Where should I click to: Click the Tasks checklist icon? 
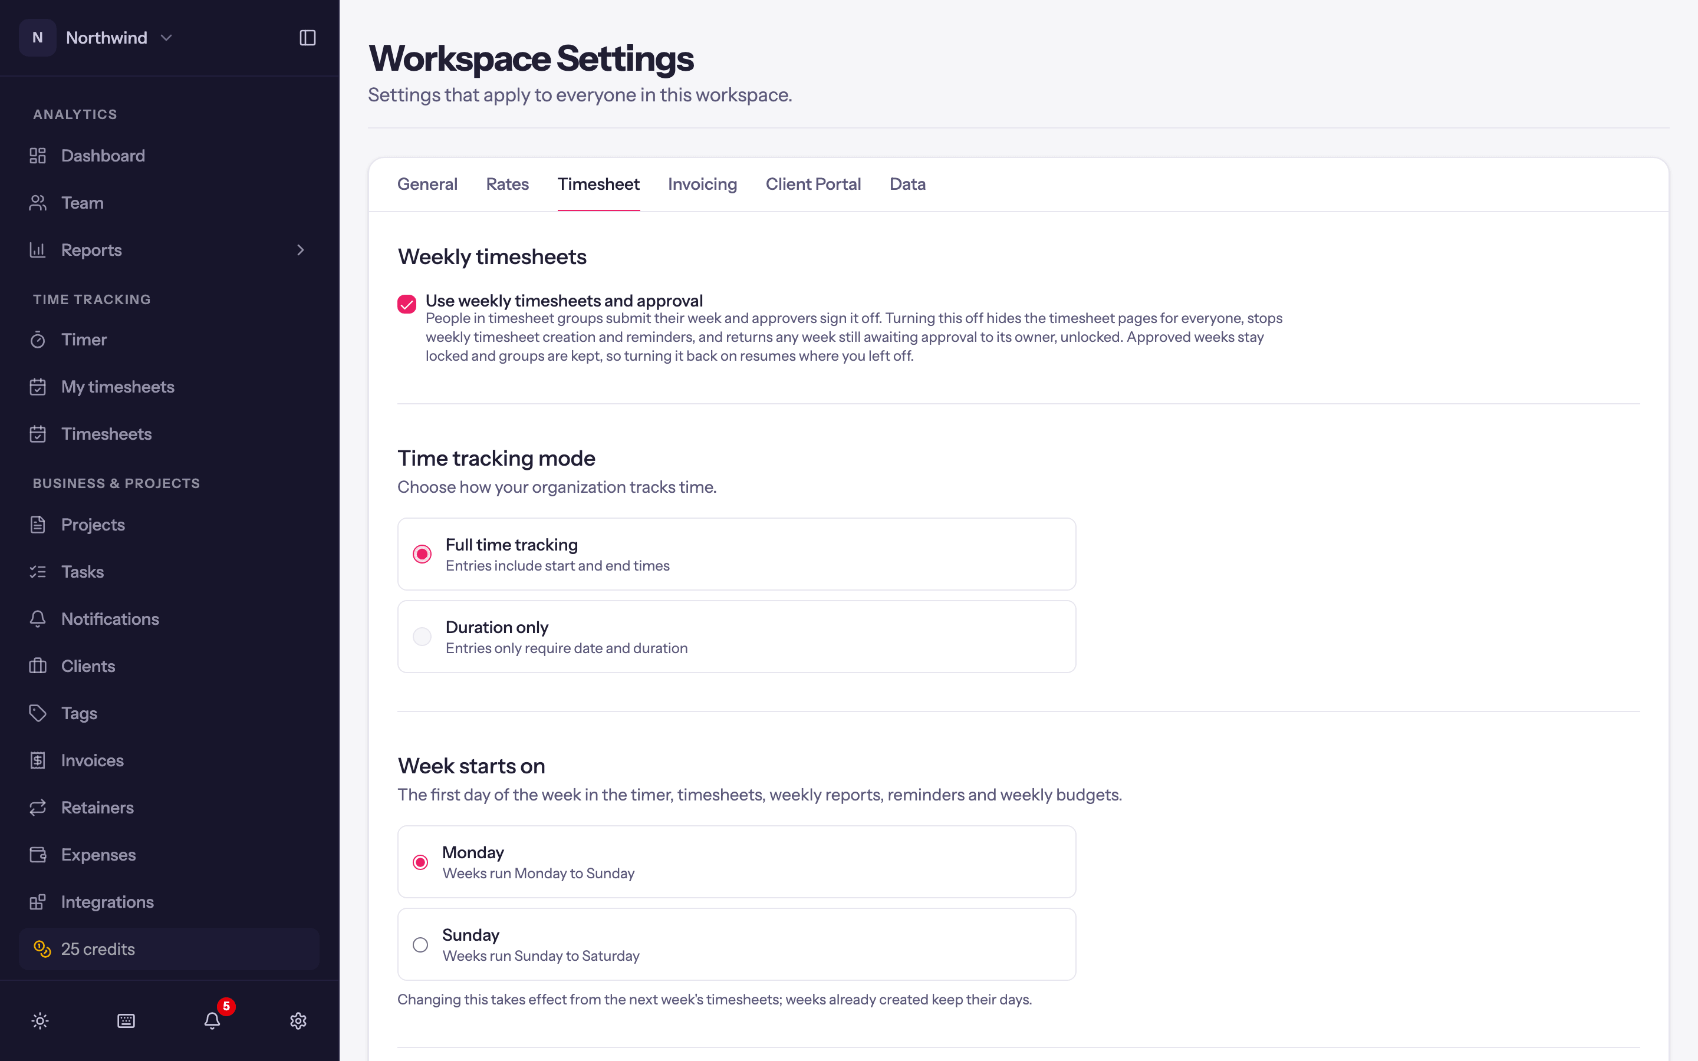click(x=38, y=571)
